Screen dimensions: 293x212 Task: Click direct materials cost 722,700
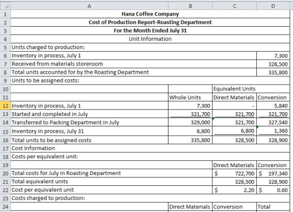coord(234,173)
